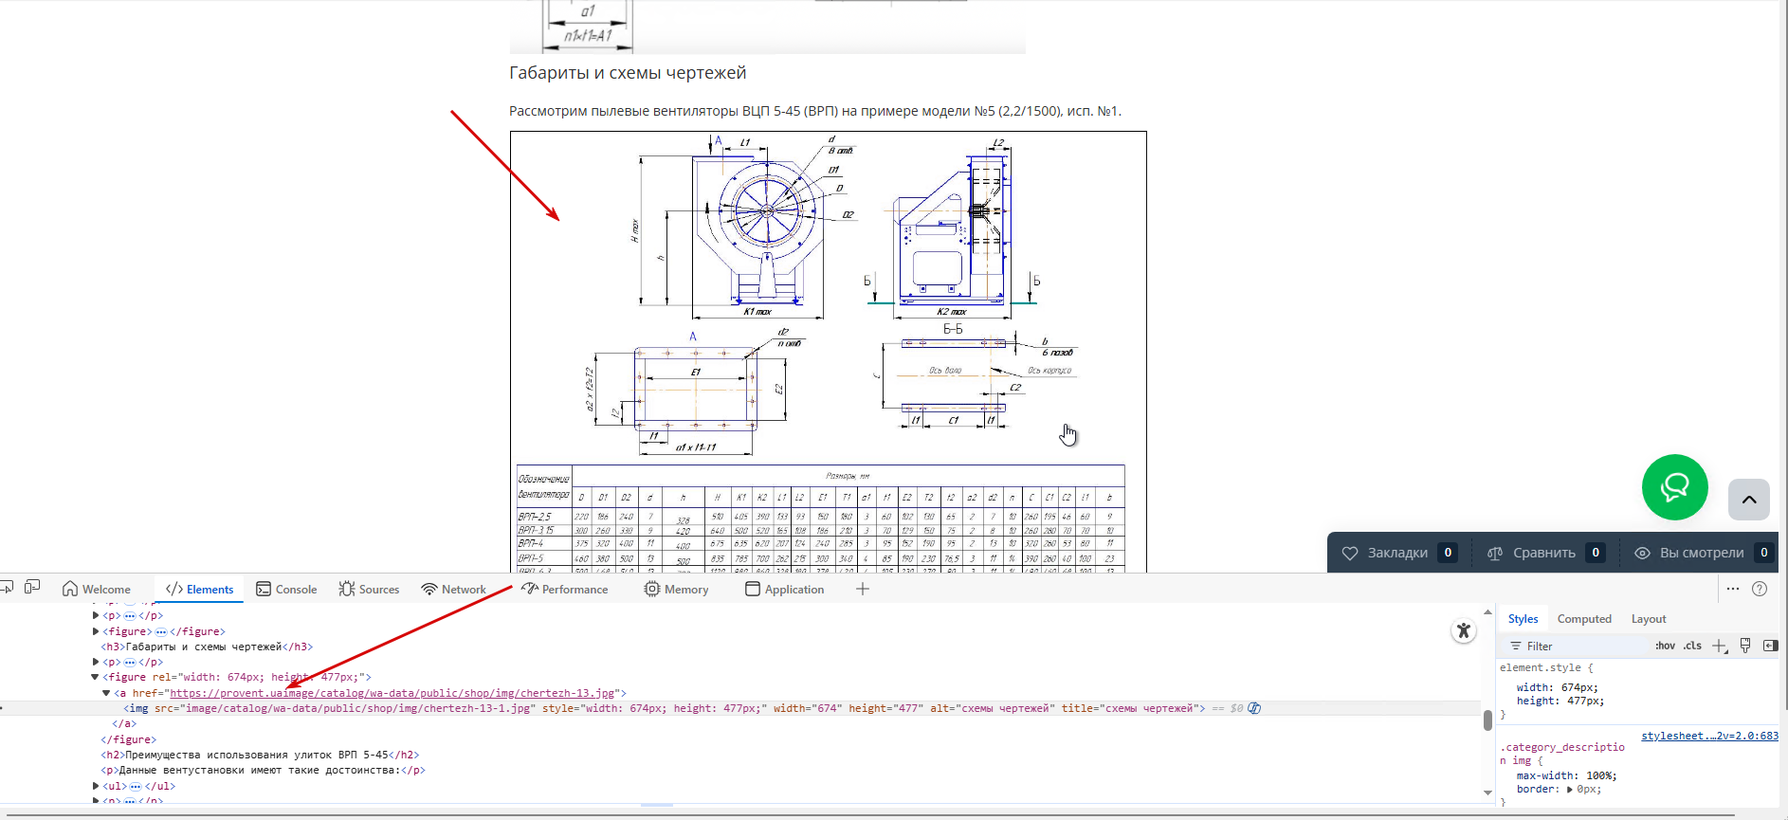Click the paintbrush rendering emulation icon
Screen dimensions: 1788x820
[1745, 646]
